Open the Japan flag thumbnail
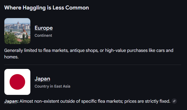The image size is (187, 110). point(17,82)
